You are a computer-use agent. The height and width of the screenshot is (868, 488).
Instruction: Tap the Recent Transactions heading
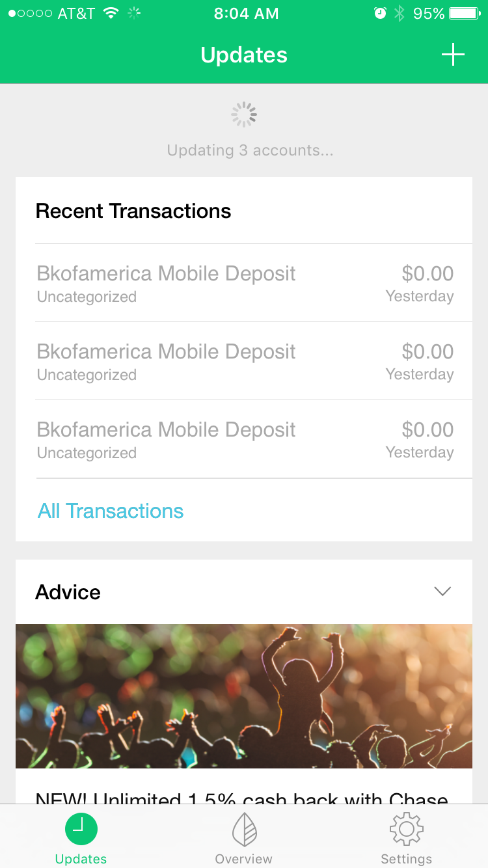point(133,211)
